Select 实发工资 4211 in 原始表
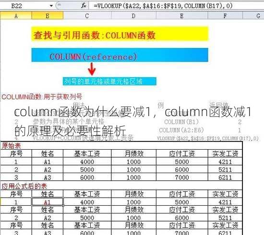Image resolution: width=264 pixels, height=235 pixels. point(225,162)
